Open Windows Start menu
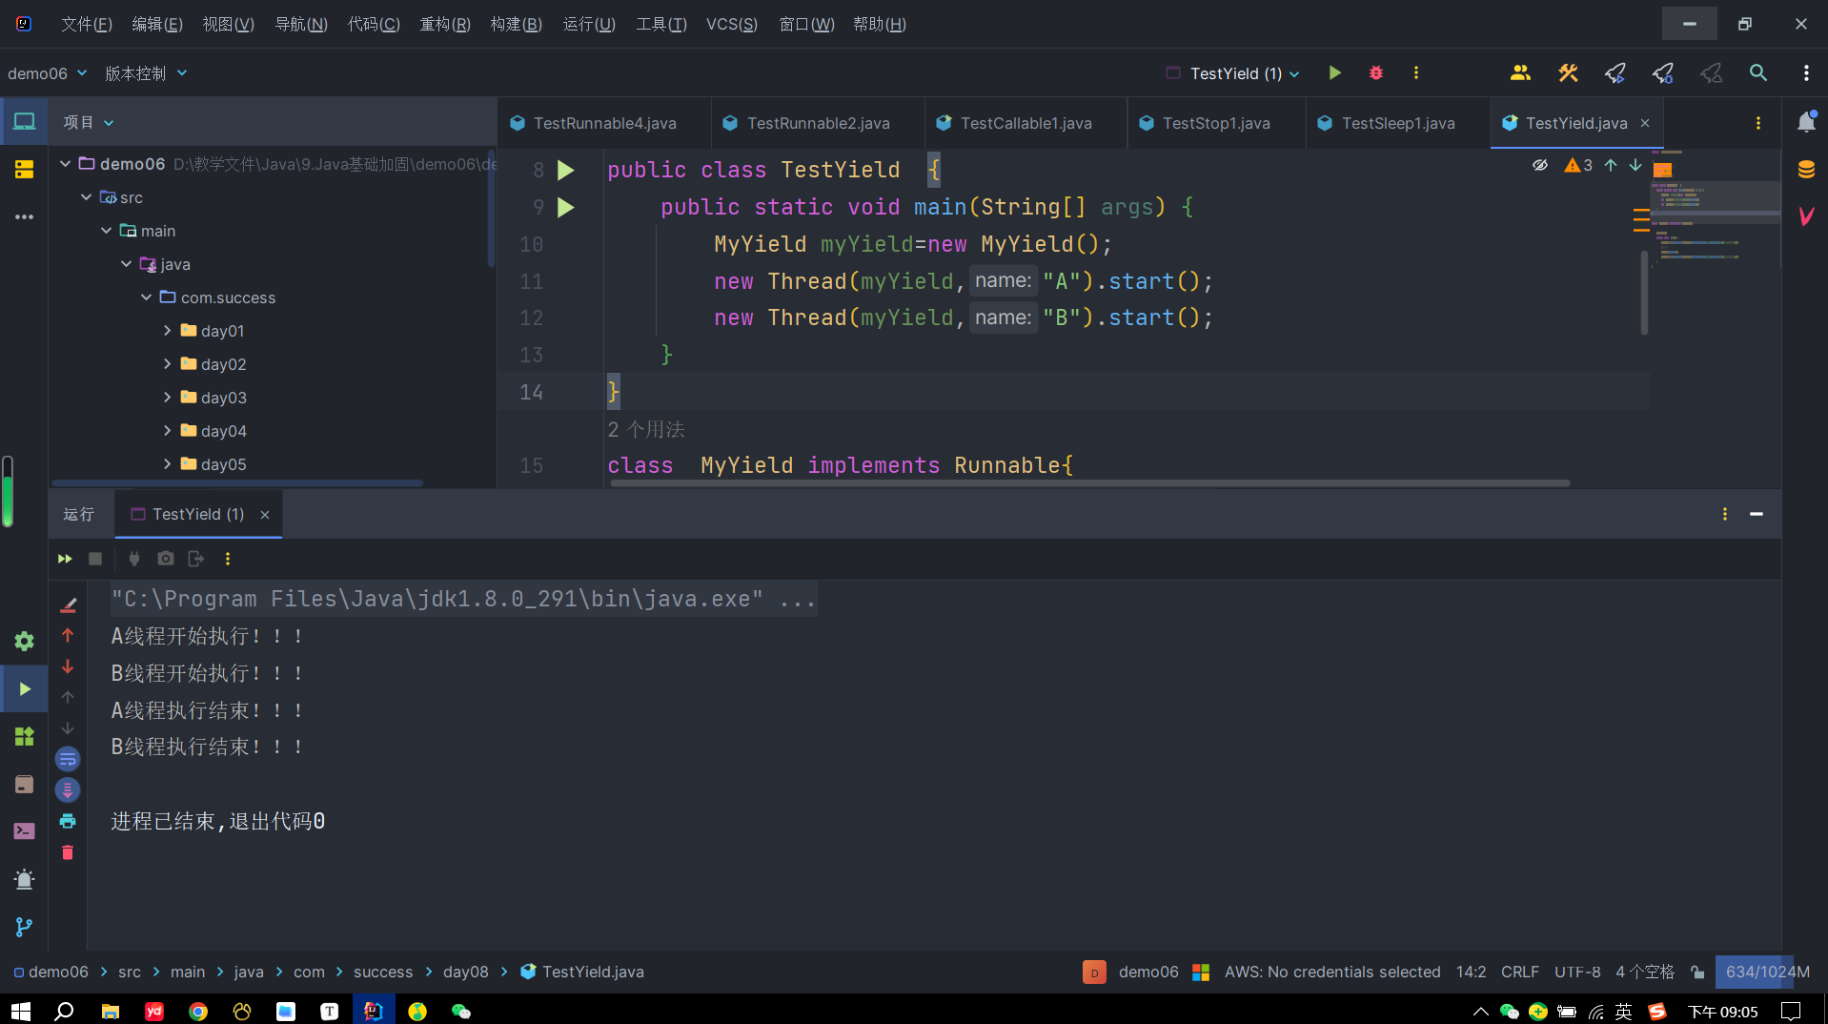This screenshot has height=1024, width=1828. point(21,1011)
